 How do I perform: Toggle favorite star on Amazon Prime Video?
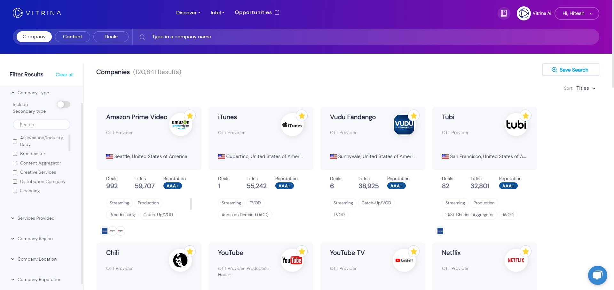click(190, 116)
